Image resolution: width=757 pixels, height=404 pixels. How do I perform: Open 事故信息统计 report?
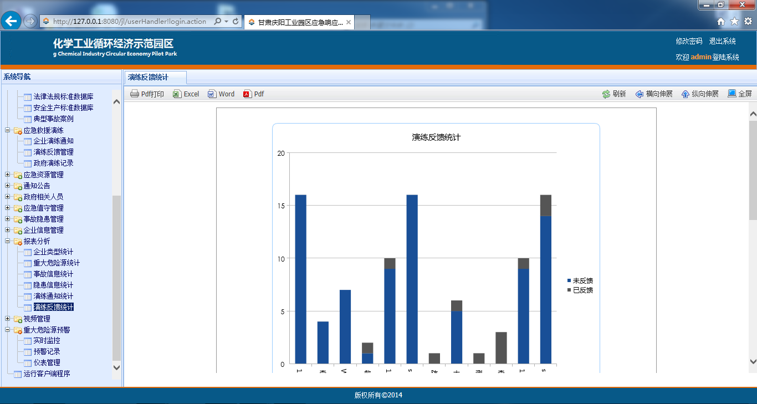pos(53,274)
